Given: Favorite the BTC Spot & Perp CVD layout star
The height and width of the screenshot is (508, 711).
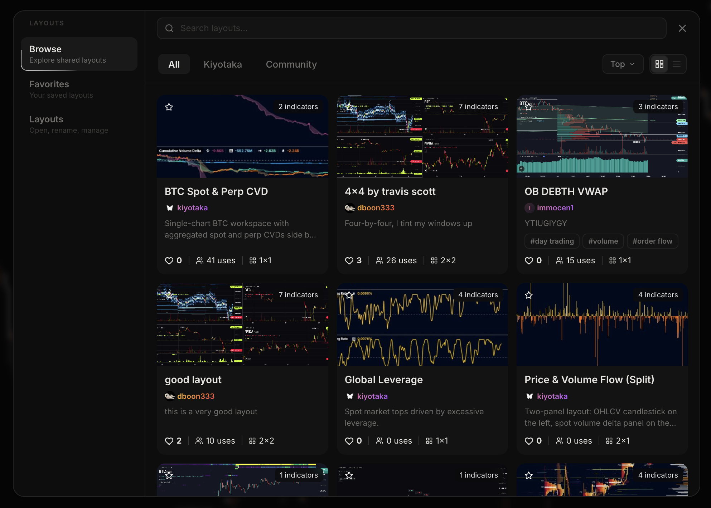Looking at the screenshot, I should click(169, 107).
